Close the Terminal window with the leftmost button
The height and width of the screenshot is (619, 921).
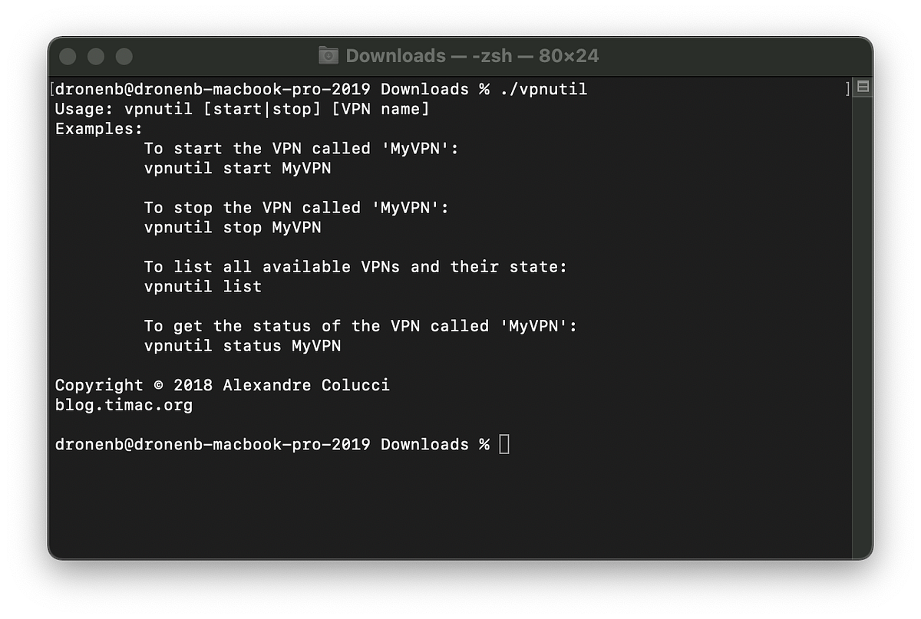(x=68, y=57)
